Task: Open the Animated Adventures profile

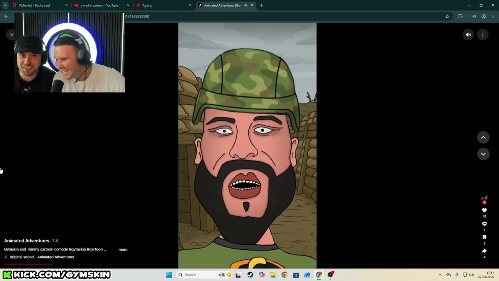Action: tap(27, 241)
